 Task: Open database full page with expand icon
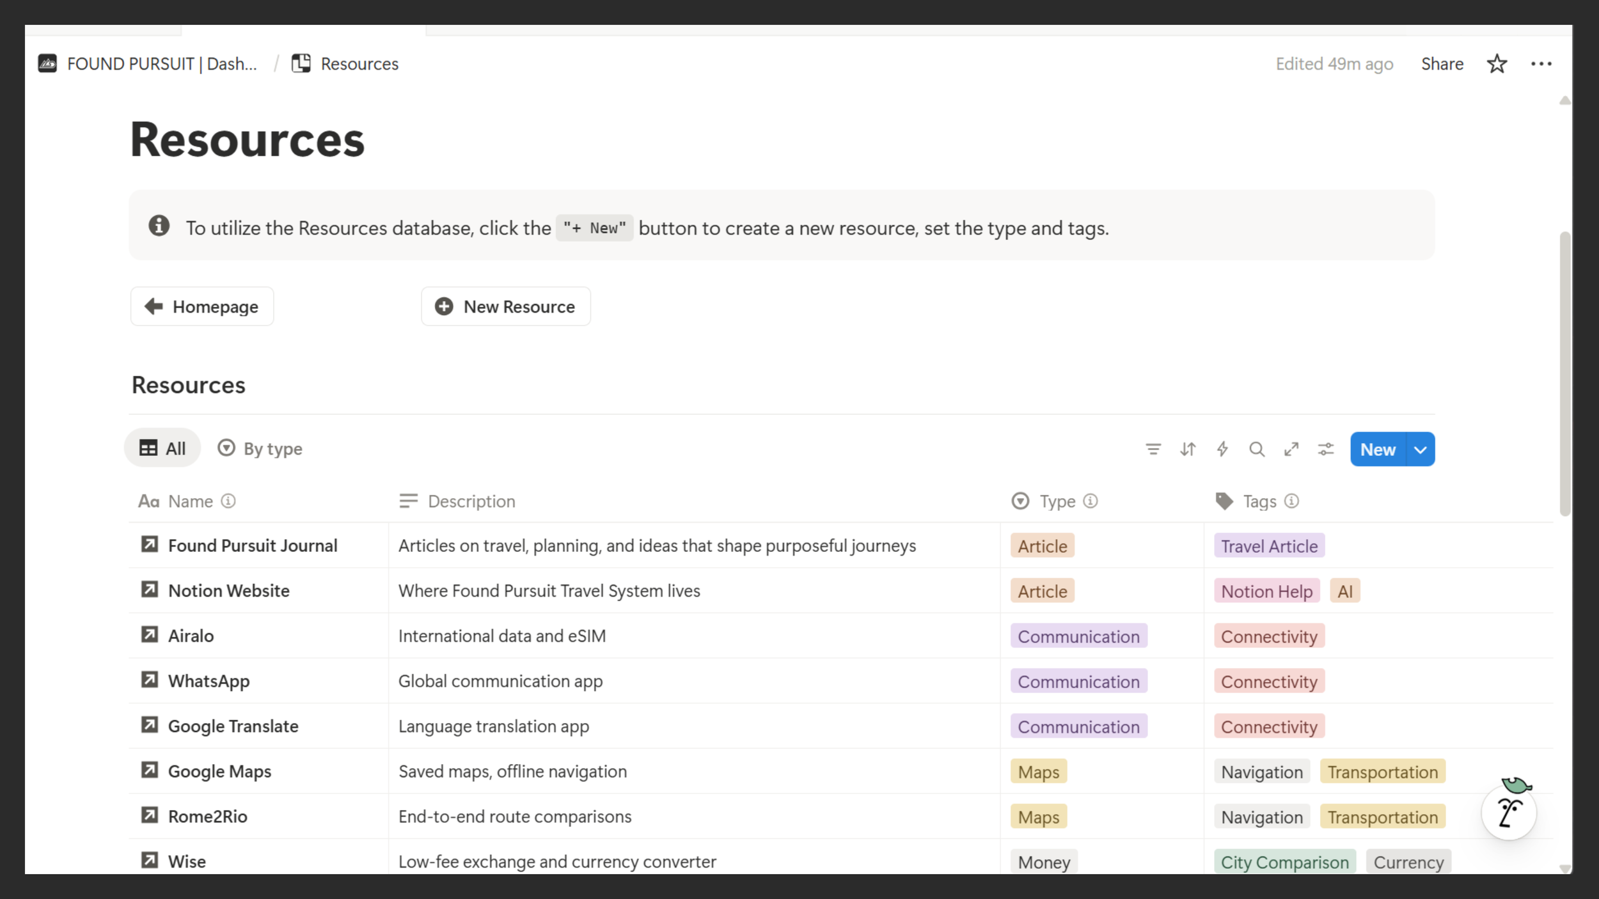pyautogui.click(x=1291, y=449)
